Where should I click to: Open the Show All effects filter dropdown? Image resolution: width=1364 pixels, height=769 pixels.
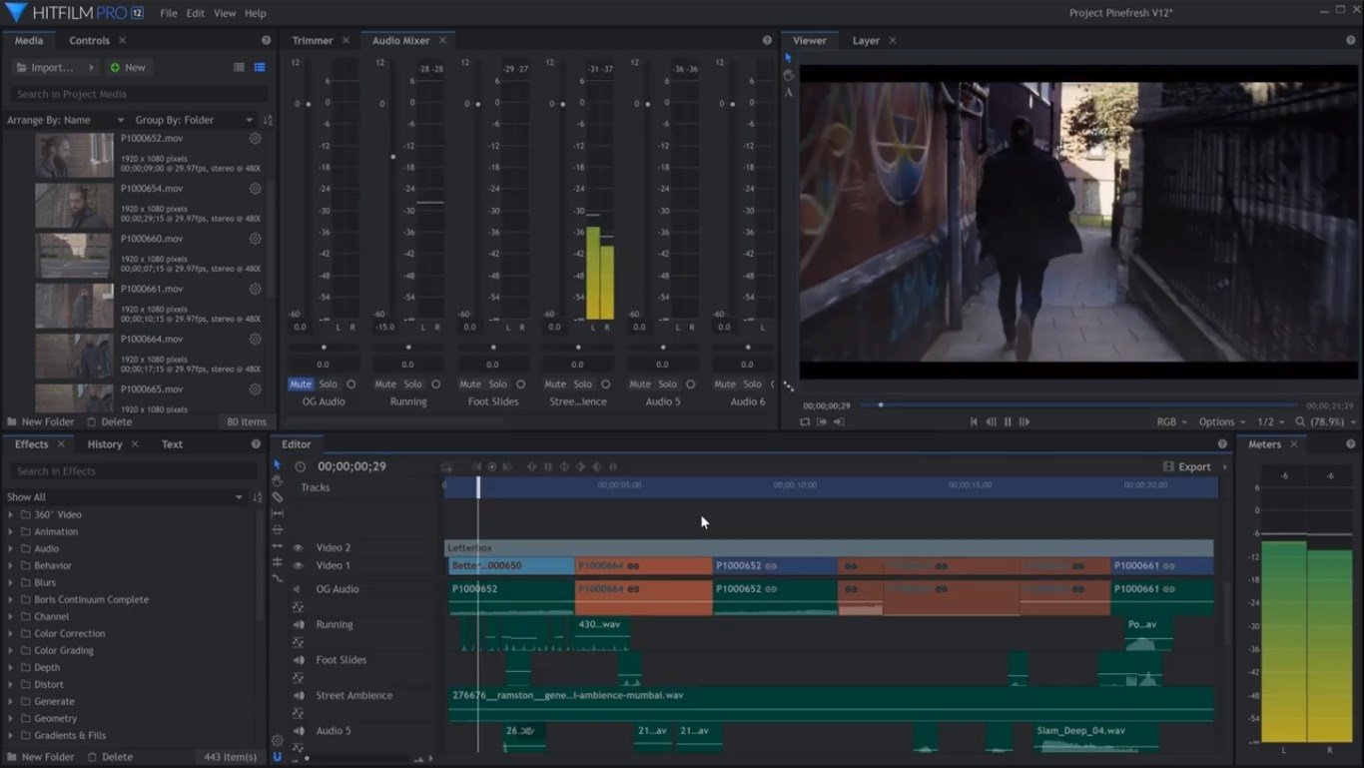click(125, 497)
